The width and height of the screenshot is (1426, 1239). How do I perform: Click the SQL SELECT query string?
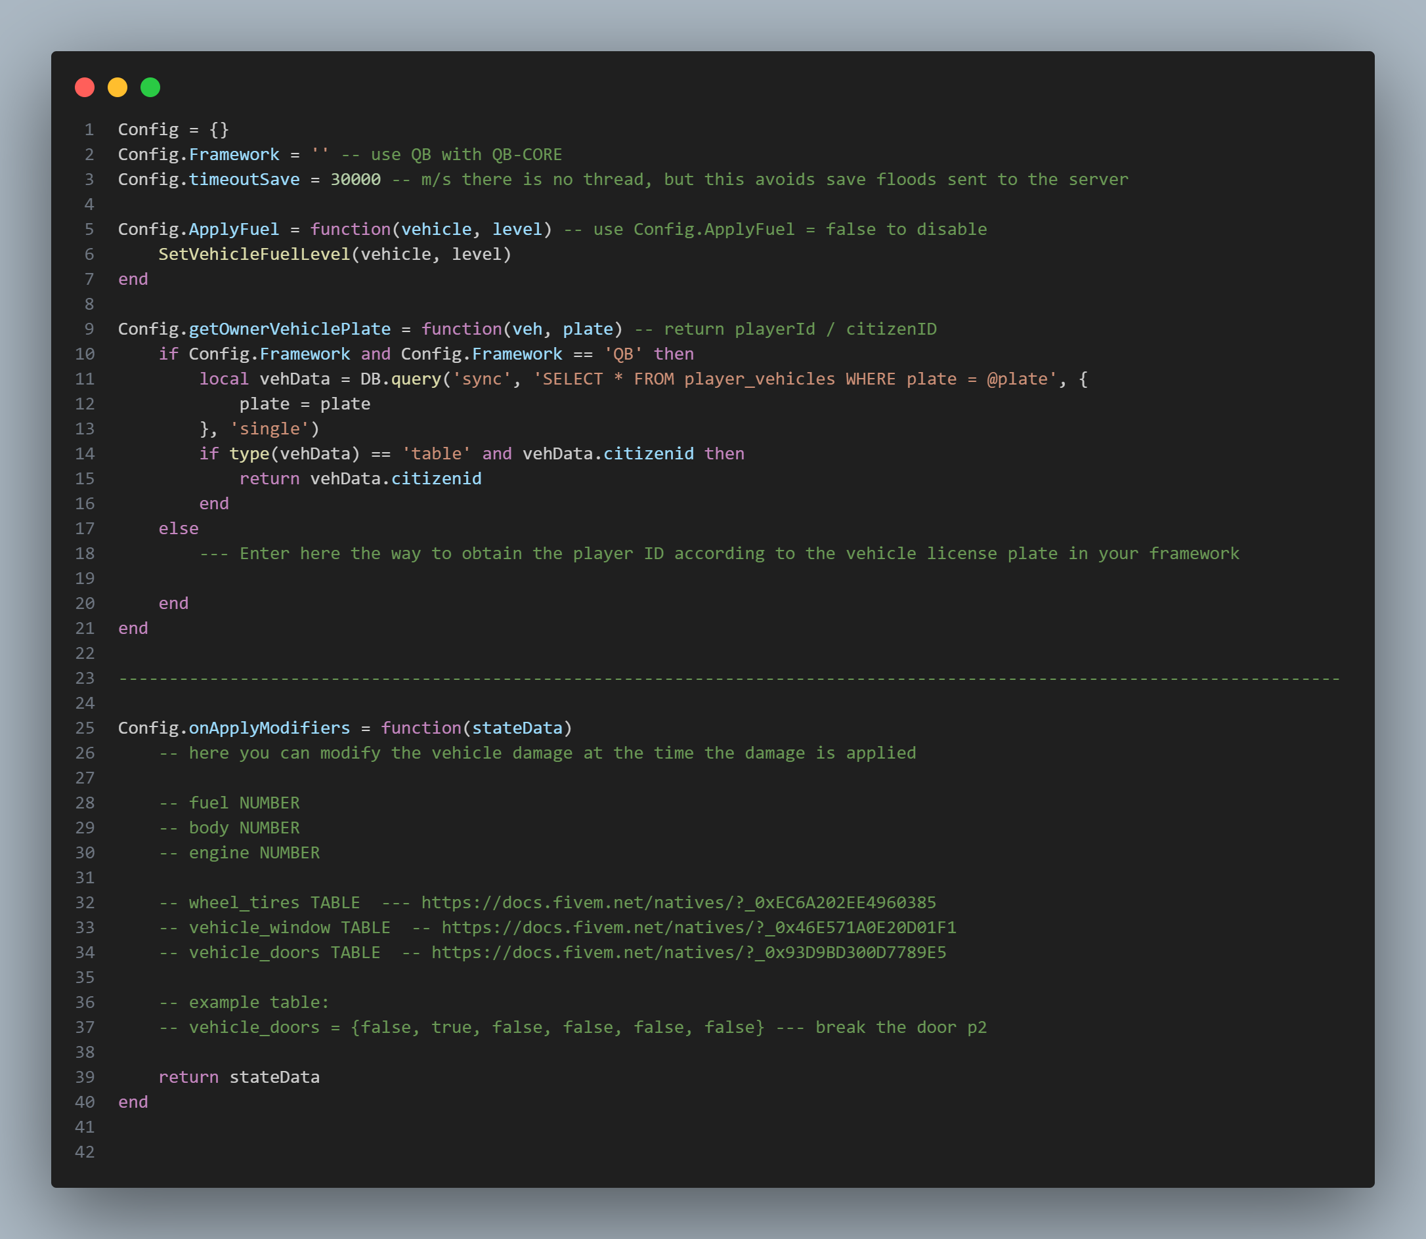794,379
